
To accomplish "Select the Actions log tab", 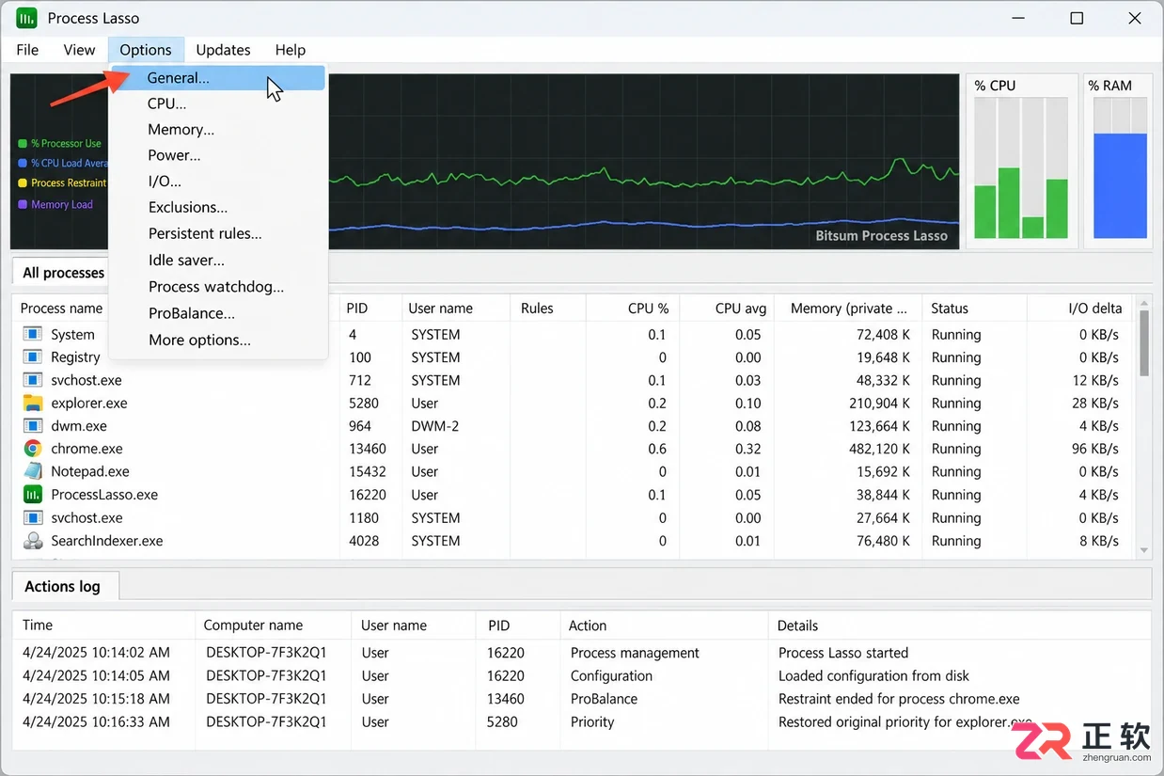I will pyautogui.click(x=63, y=586).
